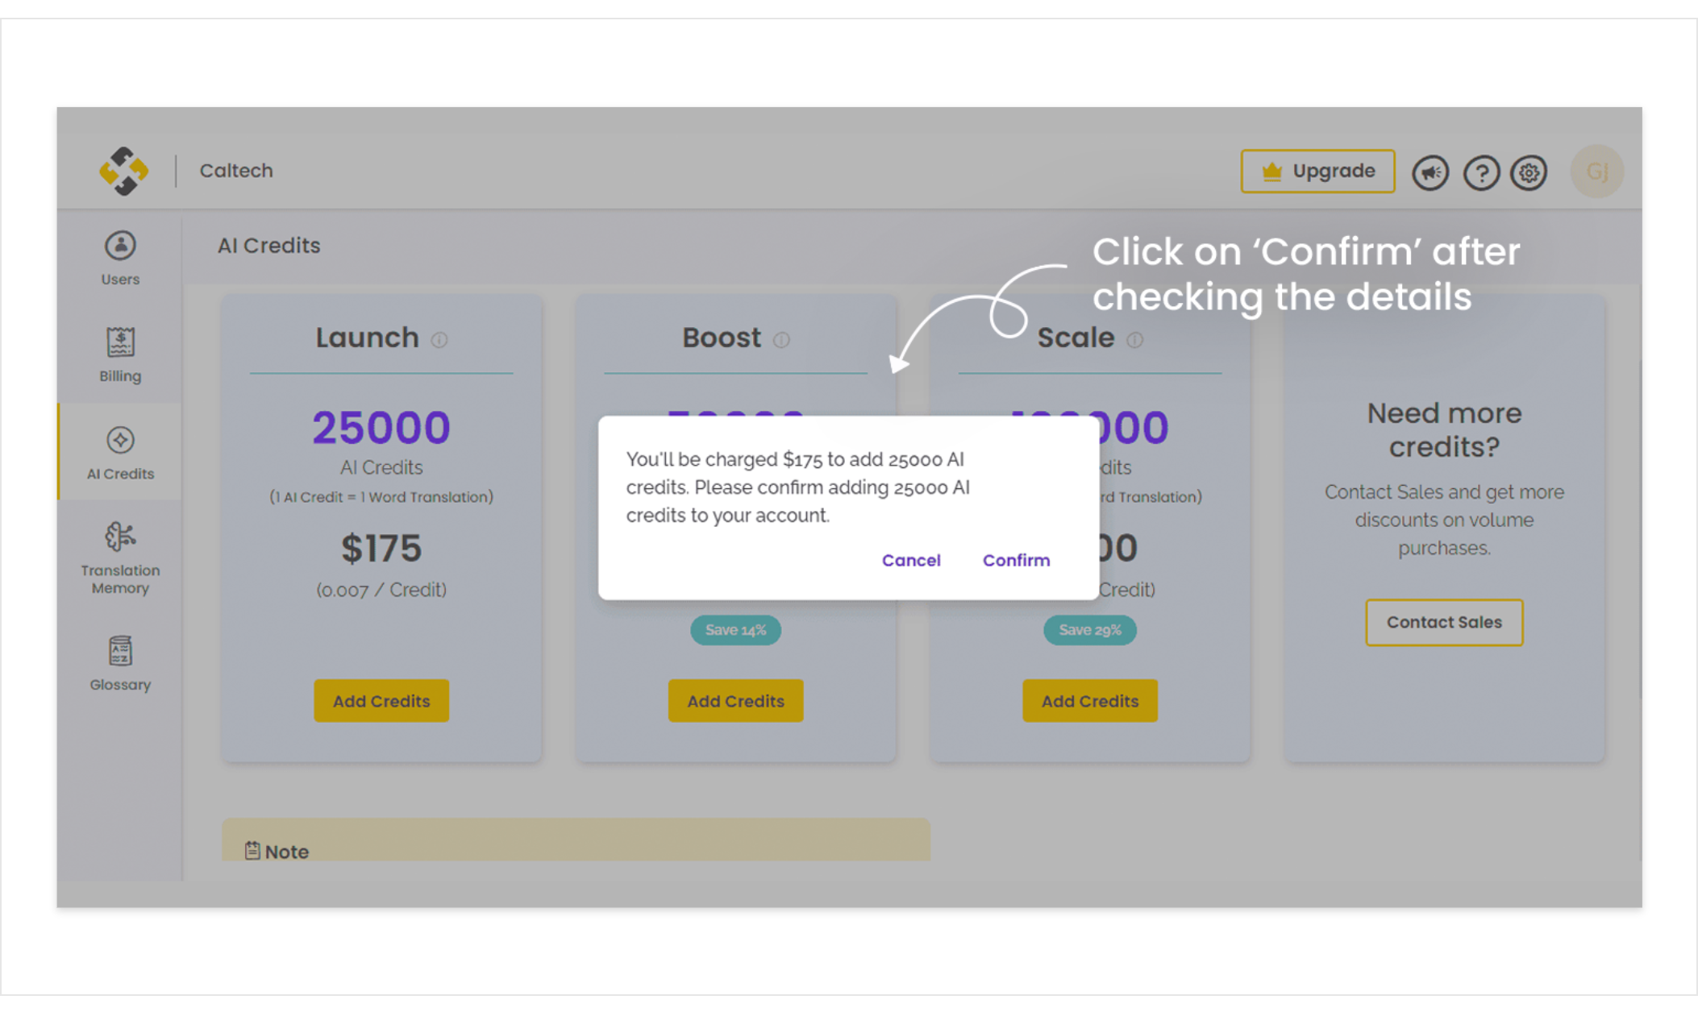Select the AI Credits sidebar icon

(120, 453)
